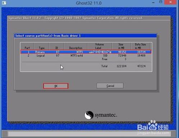Click the Select source partition dialog title
Image resolution: width=179 pixels, height=138 pixels.
point(48,36)
